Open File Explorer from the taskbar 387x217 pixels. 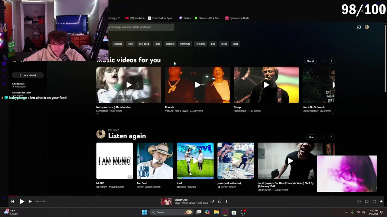coord(216,212)
